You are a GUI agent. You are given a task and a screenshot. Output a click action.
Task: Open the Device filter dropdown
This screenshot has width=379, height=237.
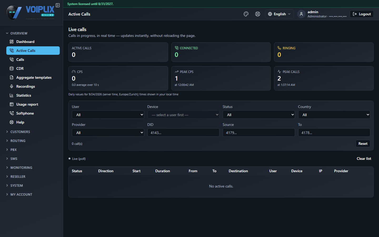(x=183, y=115)
